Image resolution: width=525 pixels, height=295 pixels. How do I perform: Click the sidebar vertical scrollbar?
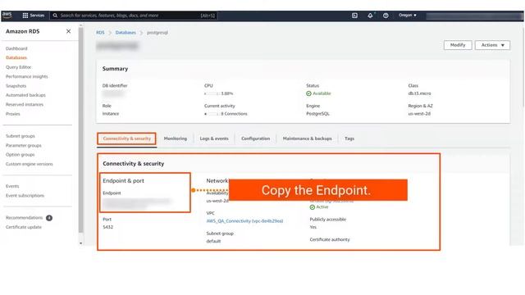80,130
